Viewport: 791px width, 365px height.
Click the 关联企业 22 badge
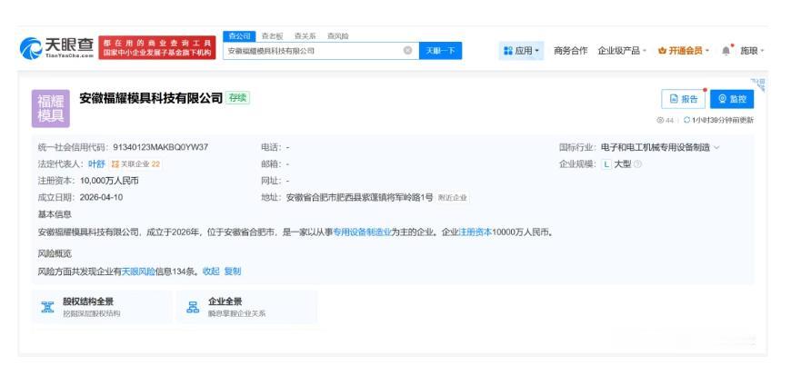tap(135, 164)
